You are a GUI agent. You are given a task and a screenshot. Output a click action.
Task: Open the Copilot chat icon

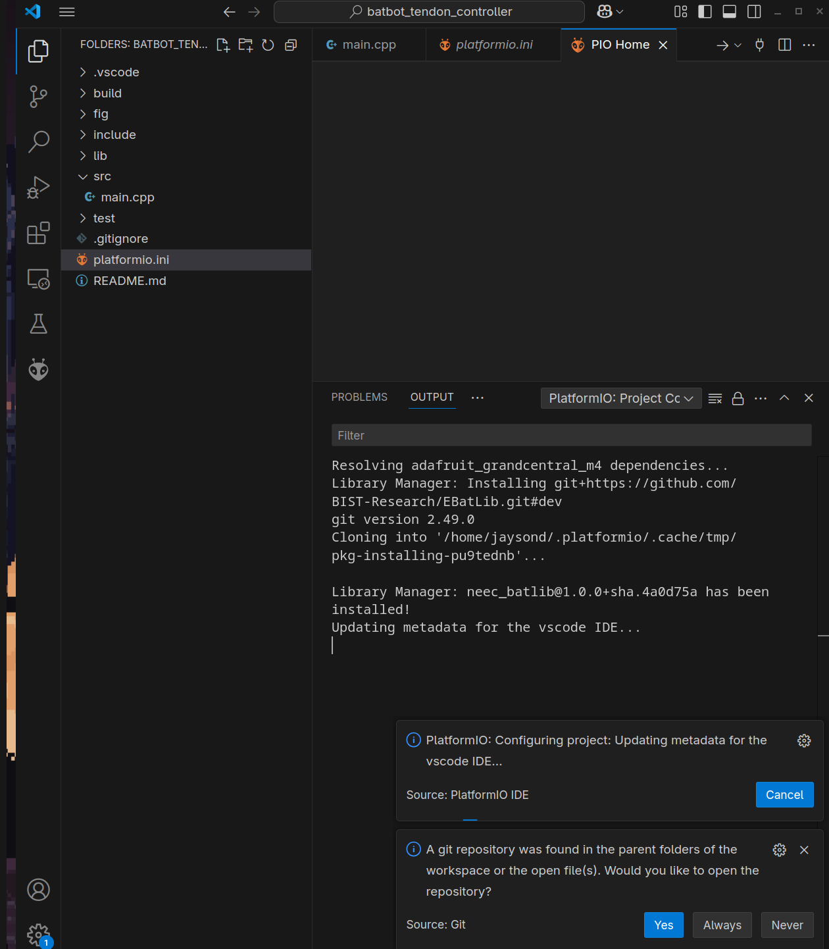[x=605, y=12]
